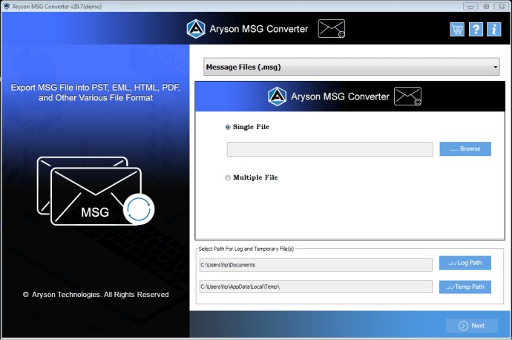This screenshot has height=340, width=512.
Task: Click the temp path field AppData\Local\Temp
Action: [x=316, y=287]
